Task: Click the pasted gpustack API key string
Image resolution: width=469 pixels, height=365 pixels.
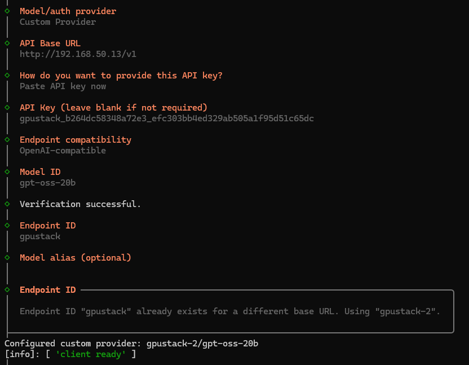Action: point(166,118)
